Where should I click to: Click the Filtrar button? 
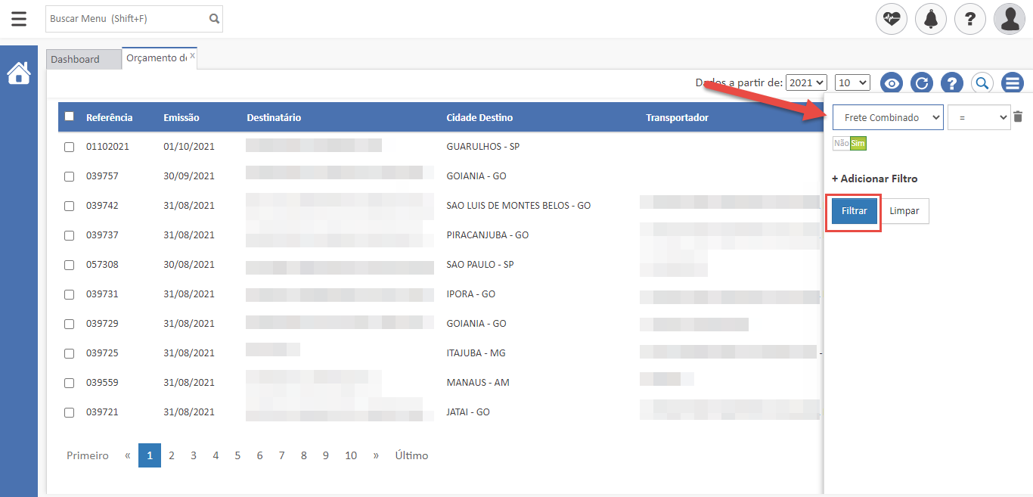click(854, 211)
